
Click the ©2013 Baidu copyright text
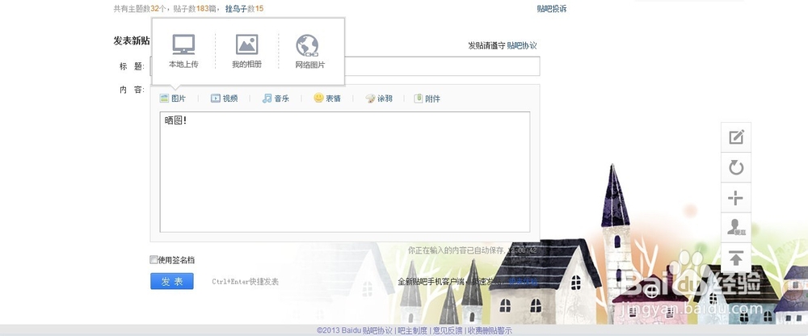pyautogui.click(x=339, y=331)
